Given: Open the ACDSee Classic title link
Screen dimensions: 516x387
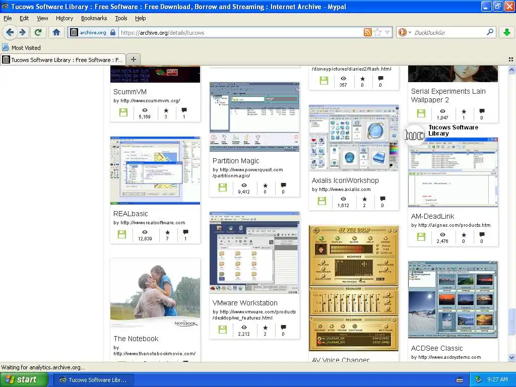Looking at the screenshot, I should [x=437, y=348].
